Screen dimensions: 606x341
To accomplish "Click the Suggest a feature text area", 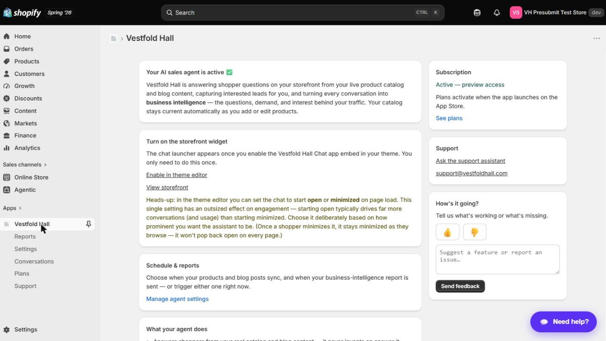I will tap(498, 259).
